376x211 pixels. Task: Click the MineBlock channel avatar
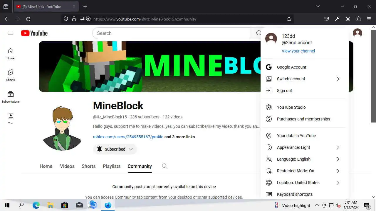[62, 128]
